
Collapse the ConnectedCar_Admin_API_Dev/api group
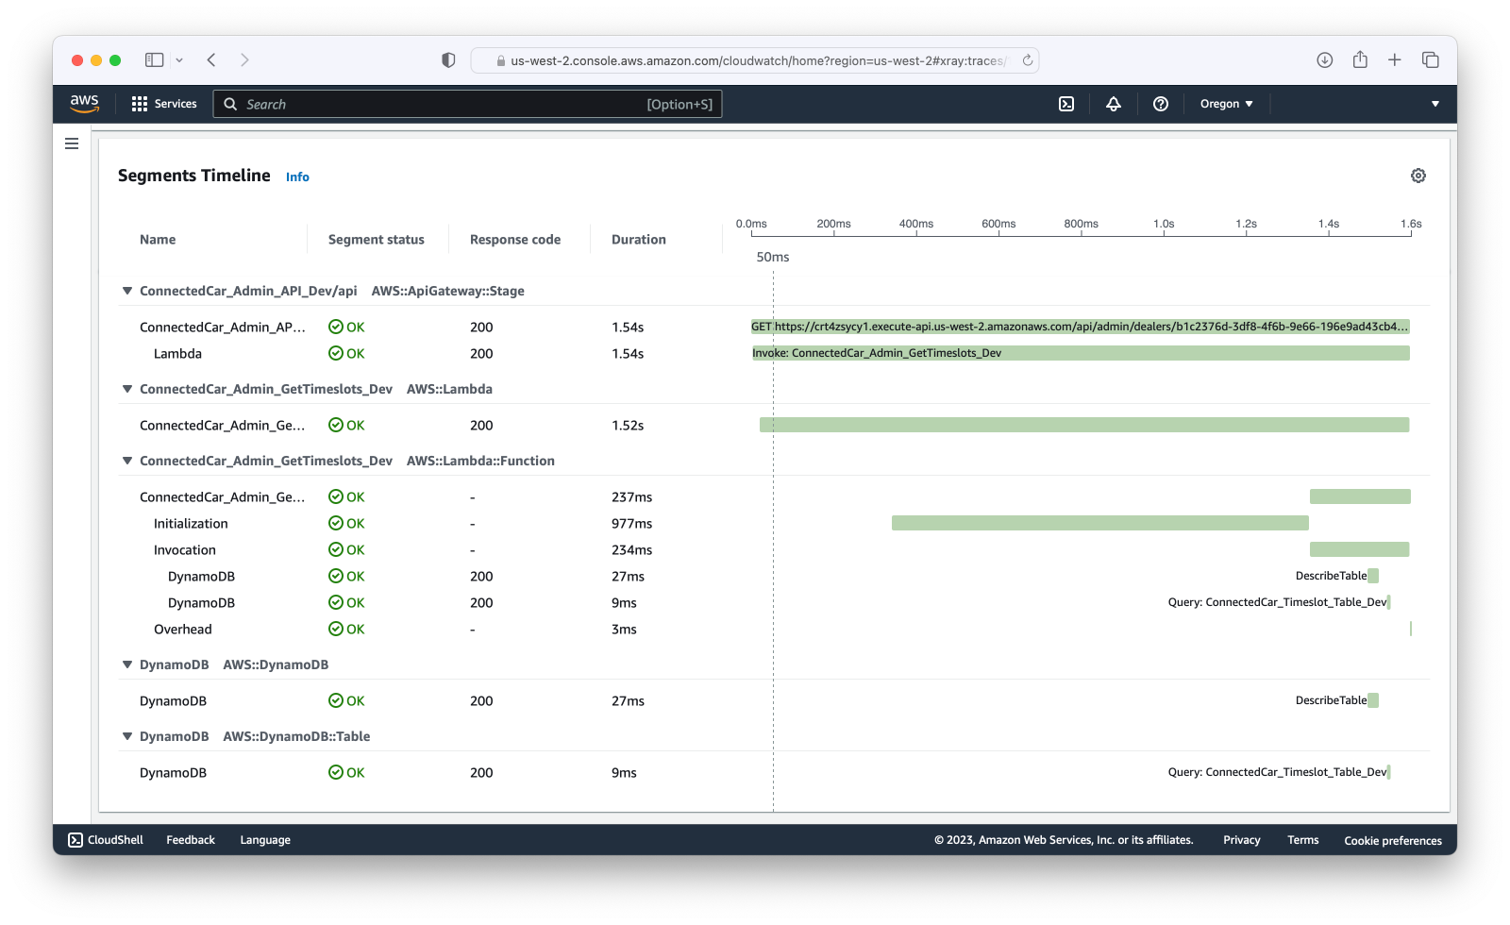click(126, 291)
